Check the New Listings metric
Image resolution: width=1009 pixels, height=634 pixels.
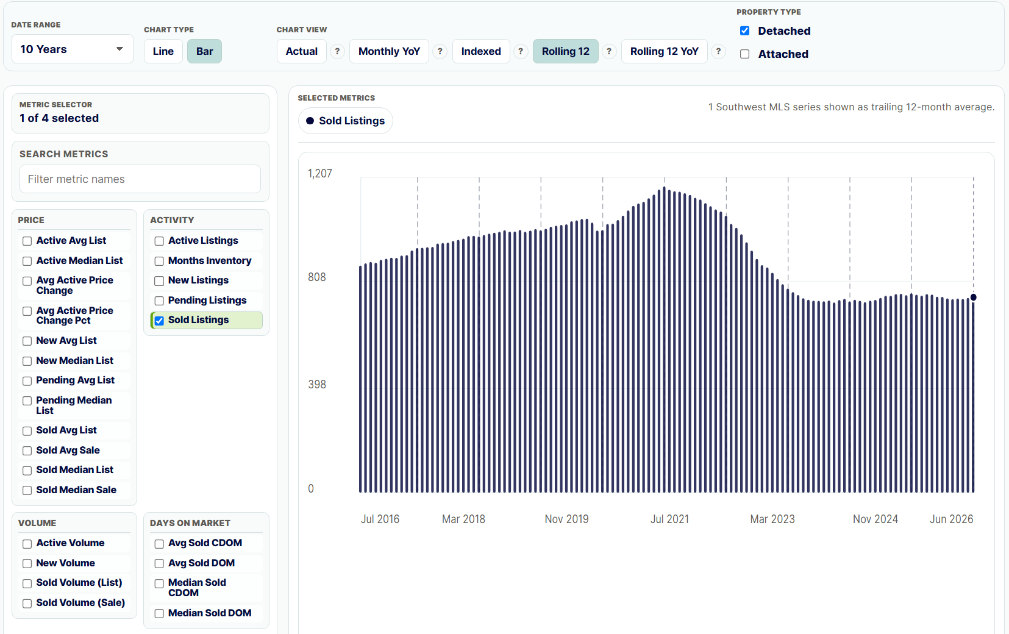pos(159,281)
